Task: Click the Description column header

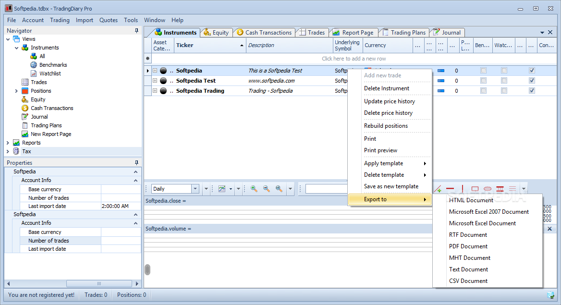Action: [x=289, y=45]
